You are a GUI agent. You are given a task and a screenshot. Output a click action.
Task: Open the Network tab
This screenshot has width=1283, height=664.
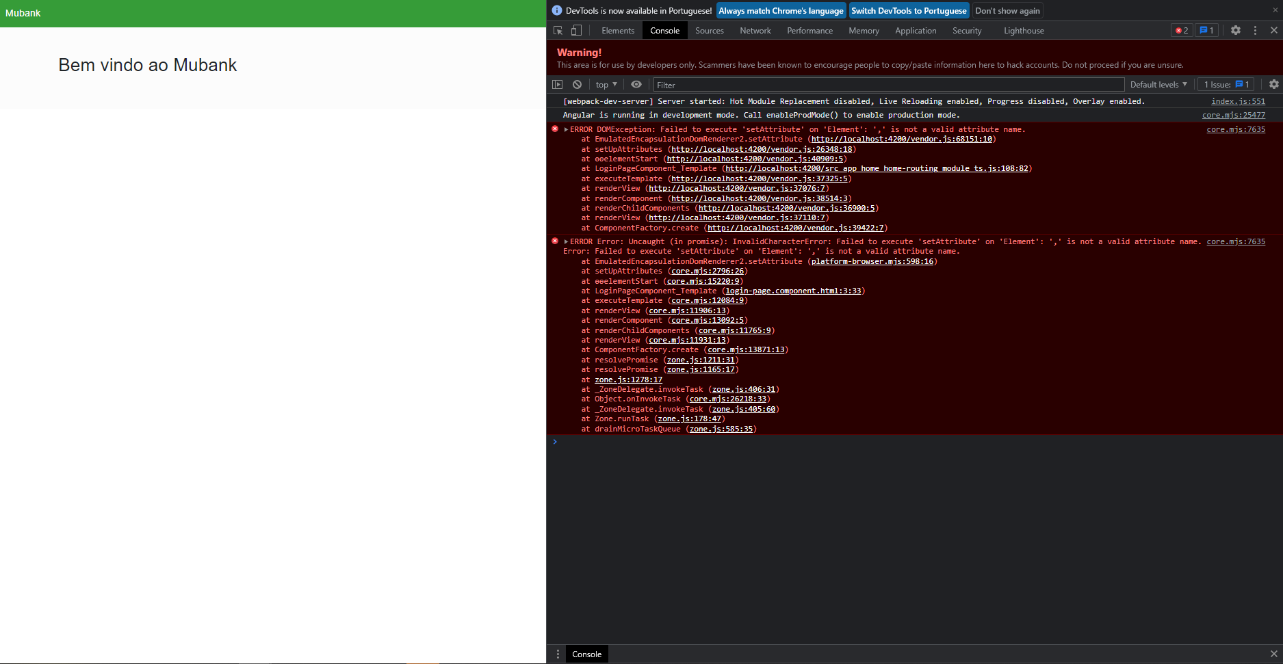point(755,31)
